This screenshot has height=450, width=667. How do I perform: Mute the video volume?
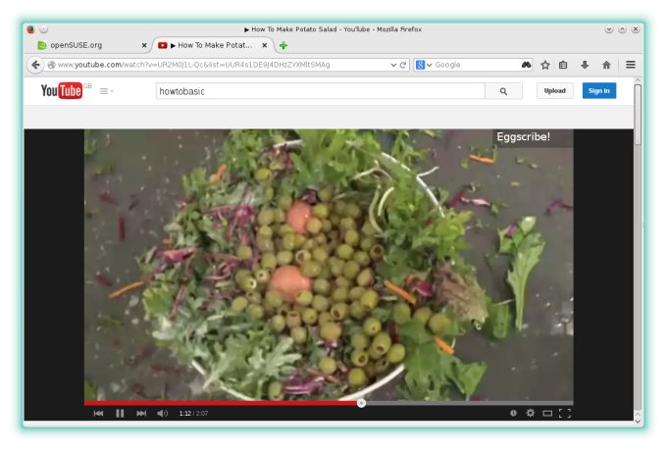pyautogui.click(x=162, y=413)
